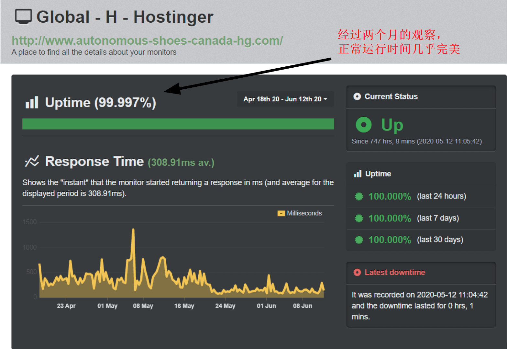Click the downtime recorded '2020-05-12 11:04:42' text
The width and height of the screenshot is (507, 349).
pyautogui.click(x=452, y=295)
